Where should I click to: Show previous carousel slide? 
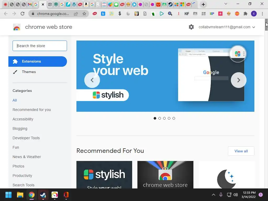point(92,80)
